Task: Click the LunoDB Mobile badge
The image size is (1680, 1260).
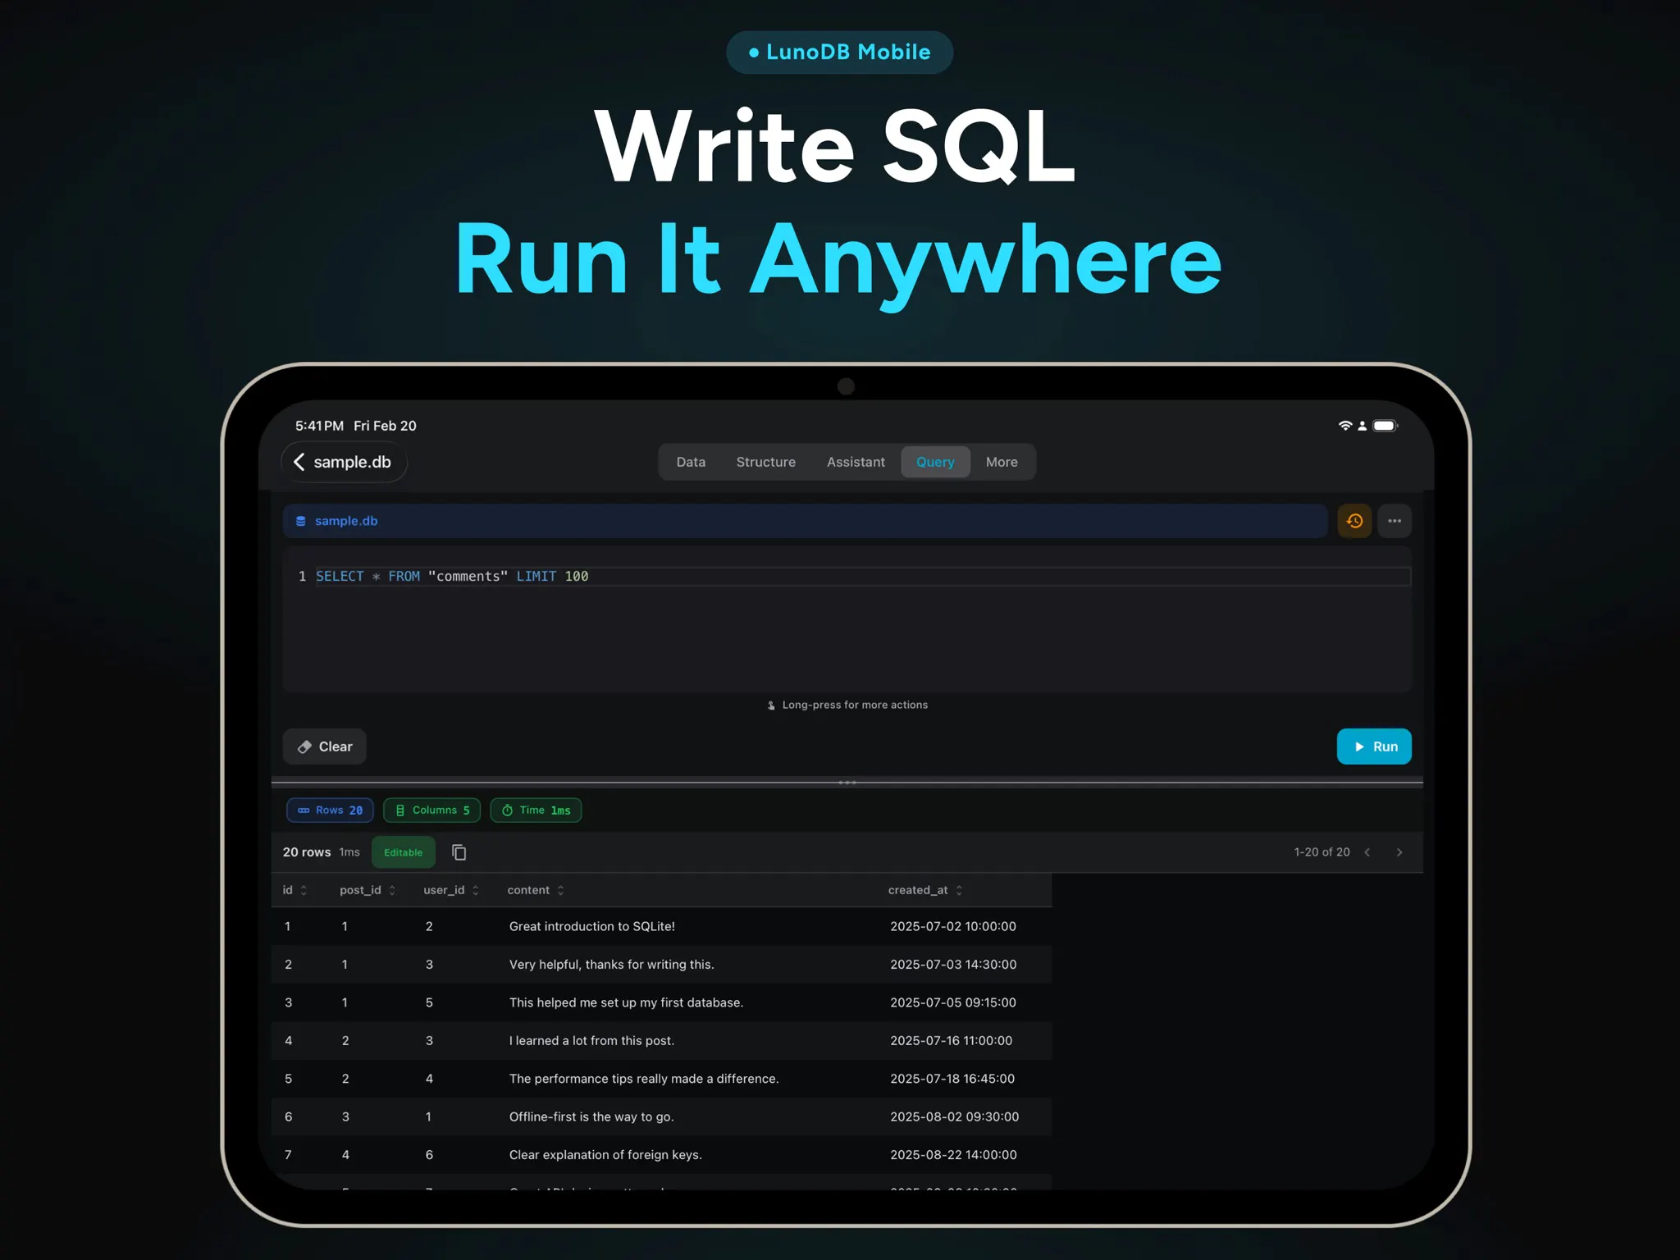Action: pos(840,52)
